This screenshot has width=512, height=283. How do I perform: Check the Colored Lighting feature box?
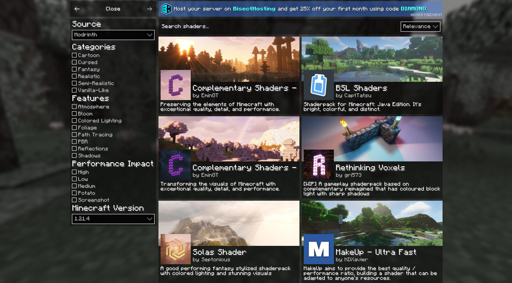tap(74, 121)
